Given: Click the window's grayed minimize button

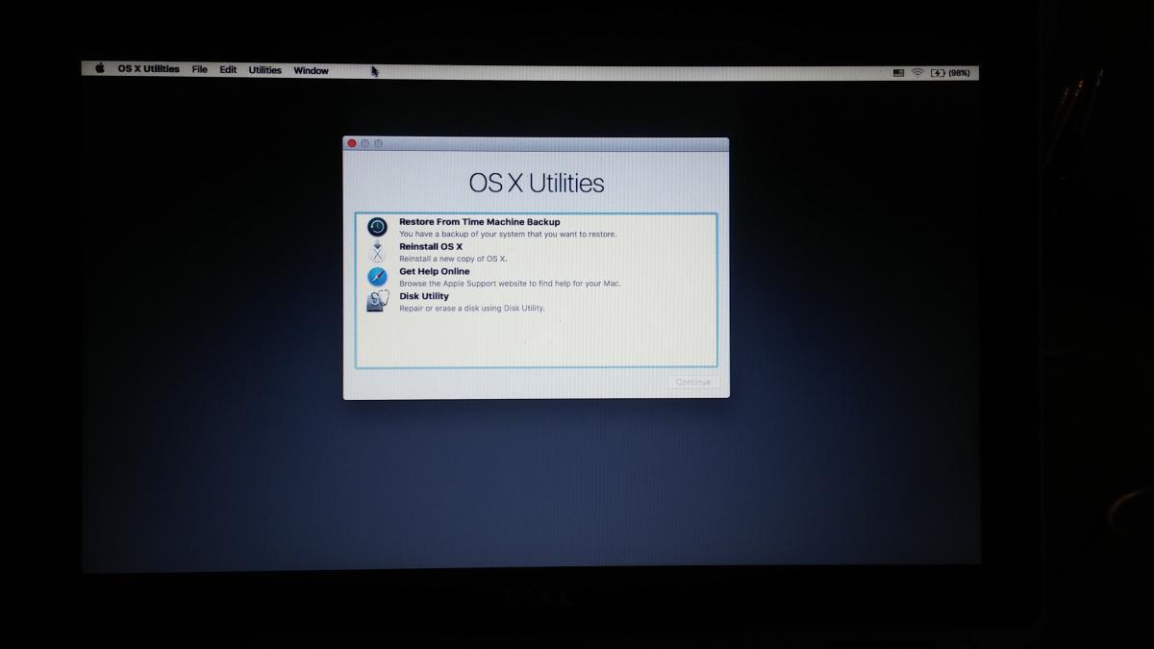Looking at the screenshot, I should (365, 143).
